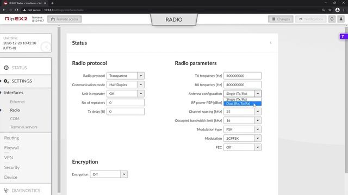Open the Device section

pyautogui.click(x=11, y=177)
